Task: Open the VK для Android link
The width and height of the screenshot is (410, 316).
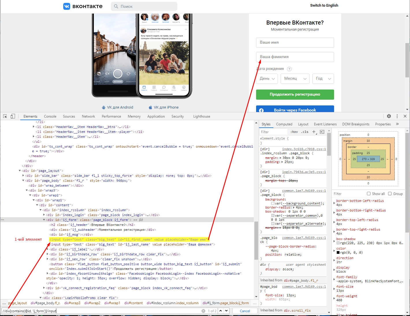Action: pos(118,107)
